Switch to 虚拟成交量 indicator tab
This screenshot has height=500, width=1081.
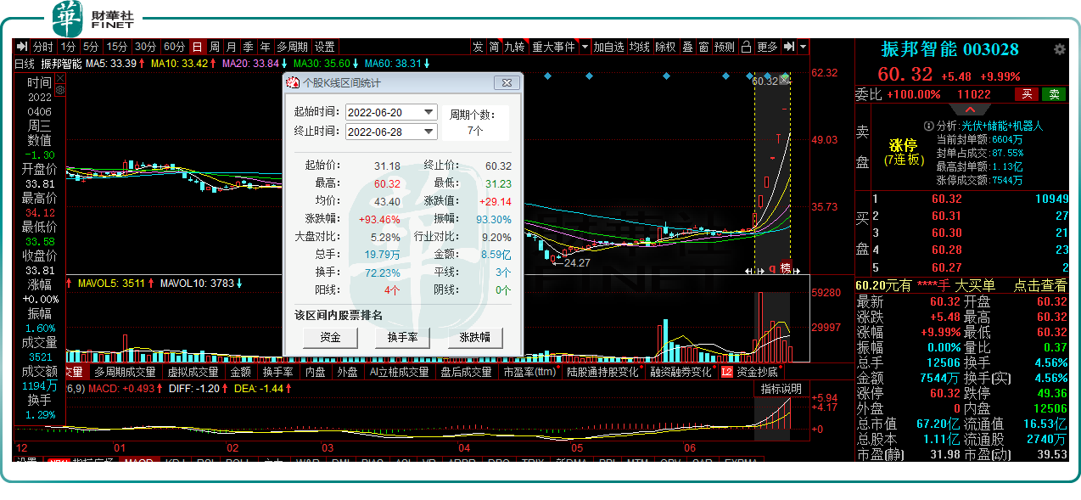point(192,372)
